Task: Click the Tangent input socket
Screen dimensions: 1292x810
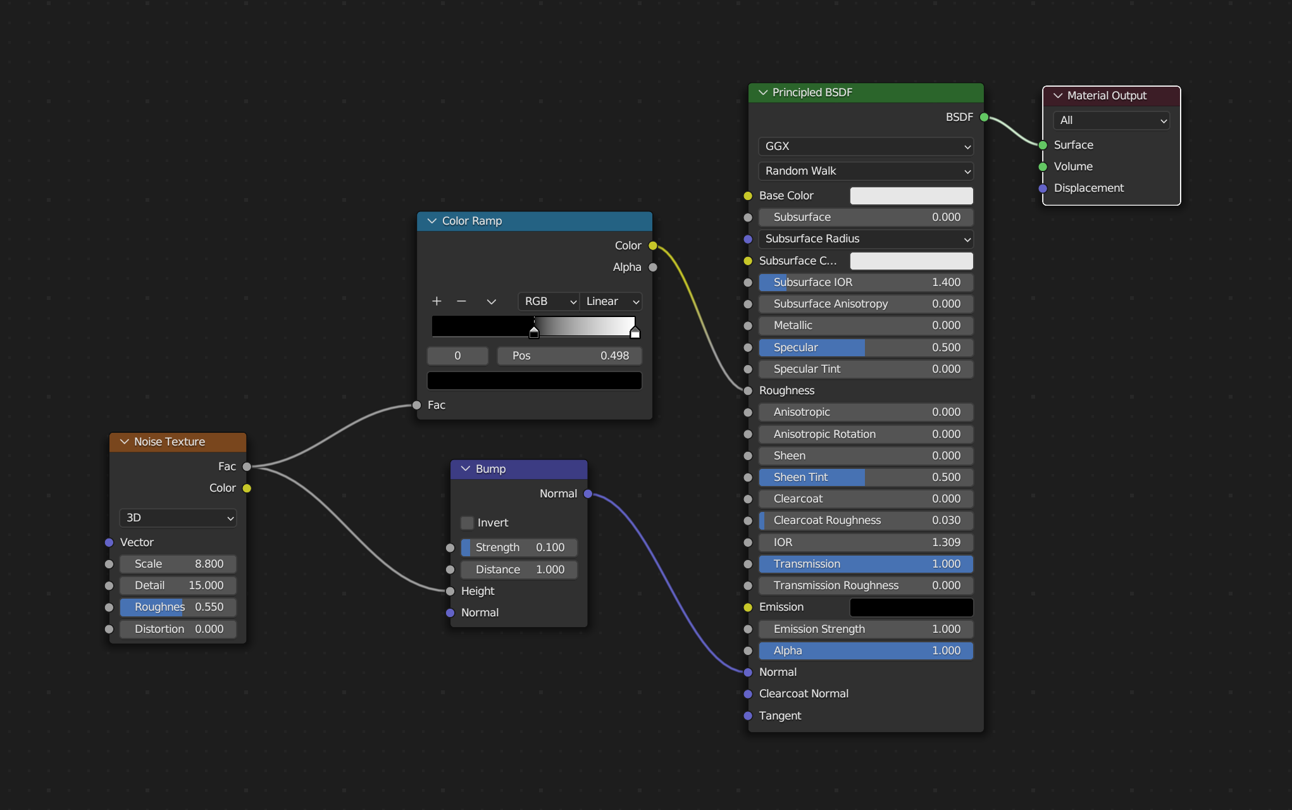Action: pyautogui.click(x=748, y=716)
